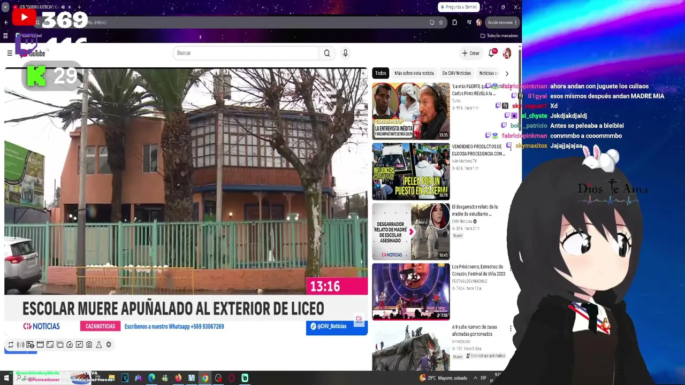Bookmark this page with the star icon
The height and width of the screenshot is (385, 685).
click(x=441, y=22)
